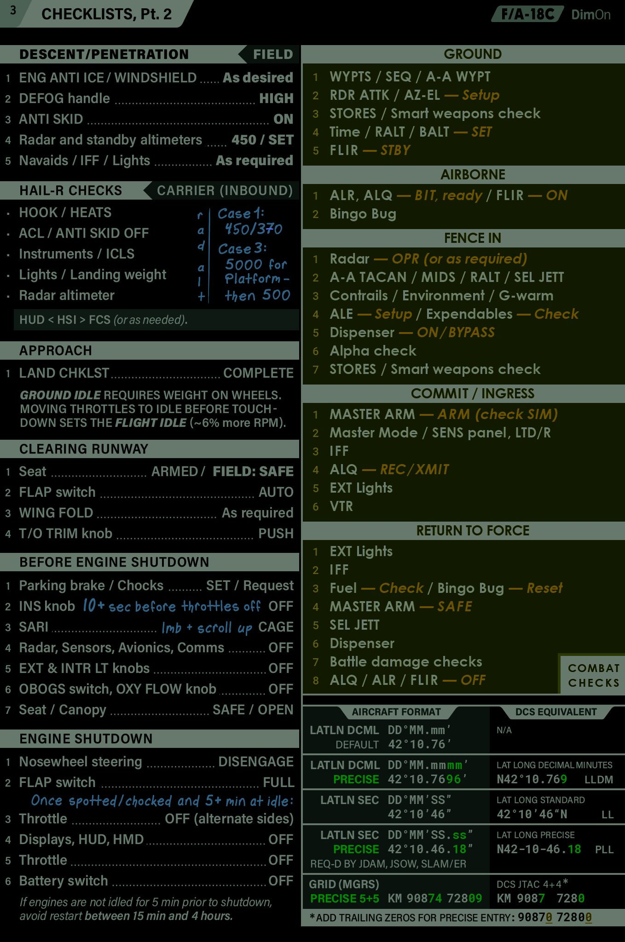625x942 pixels.
Task: Click the RETURN TO FORCE header
Action: 472,530
